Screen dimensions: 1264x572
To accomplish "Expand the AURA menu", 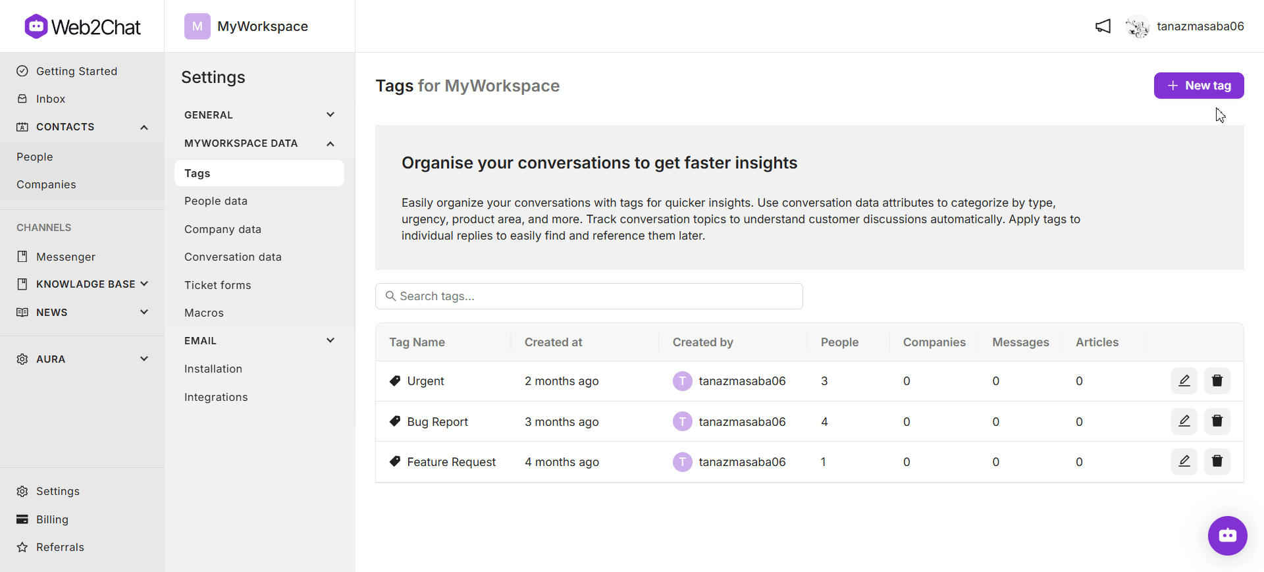I will click(x=144, y=359).
